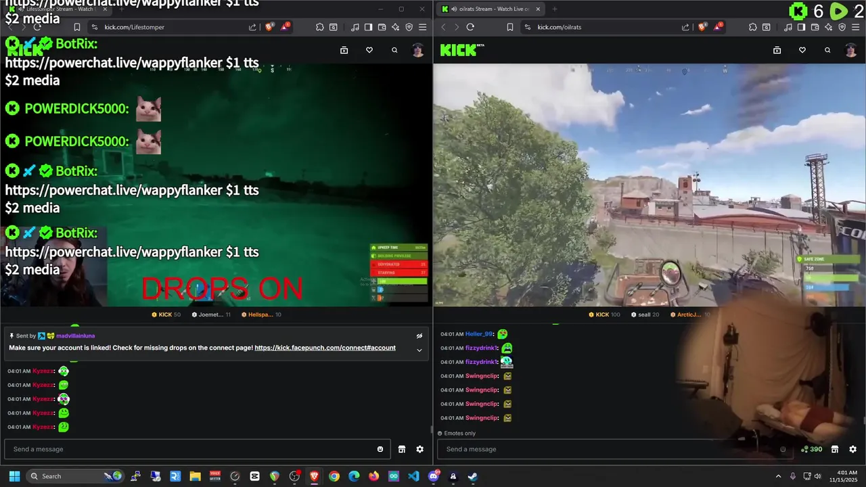The width and height of the screenshot is (866, 487).
Task: Open Kick search on Lifestomper page
Action: point(394,50)
